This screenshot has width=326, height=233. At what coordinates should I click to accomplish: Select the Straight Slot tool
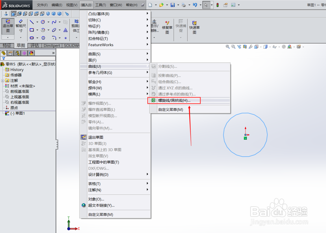tap(32, 38)
